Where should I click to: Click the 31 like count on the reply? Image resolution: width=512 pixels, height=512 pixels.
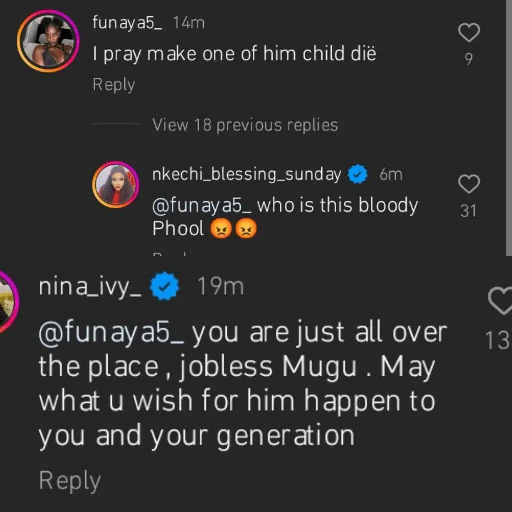[x=469, y=211]
